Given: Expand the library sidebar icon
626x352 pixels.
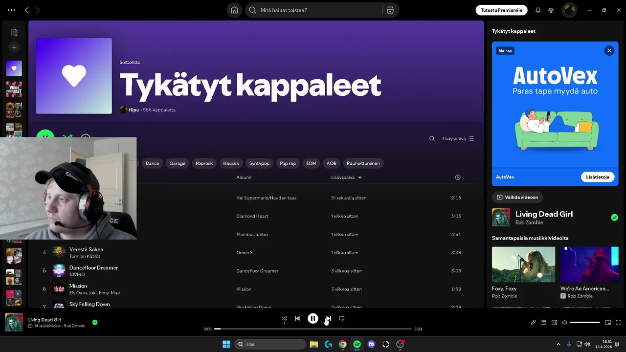Looking at the screenshot, I should [14, 32].
